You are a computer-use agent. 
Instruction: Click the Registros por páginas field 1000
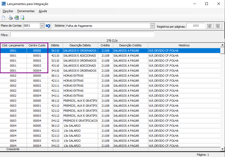pyautogui.click(x=195, y=26)
